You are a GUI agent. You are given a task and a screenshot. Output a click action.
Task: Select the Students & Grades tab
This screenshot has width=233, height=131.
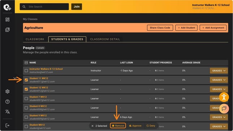(67, 39)
